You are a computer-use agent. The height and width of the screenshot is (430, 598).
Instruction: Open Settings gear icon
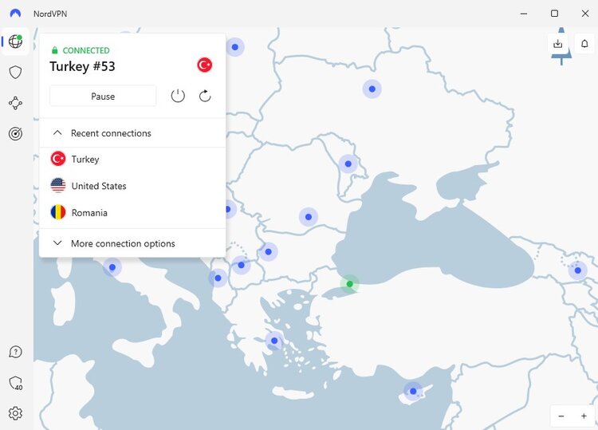[15, 413]
